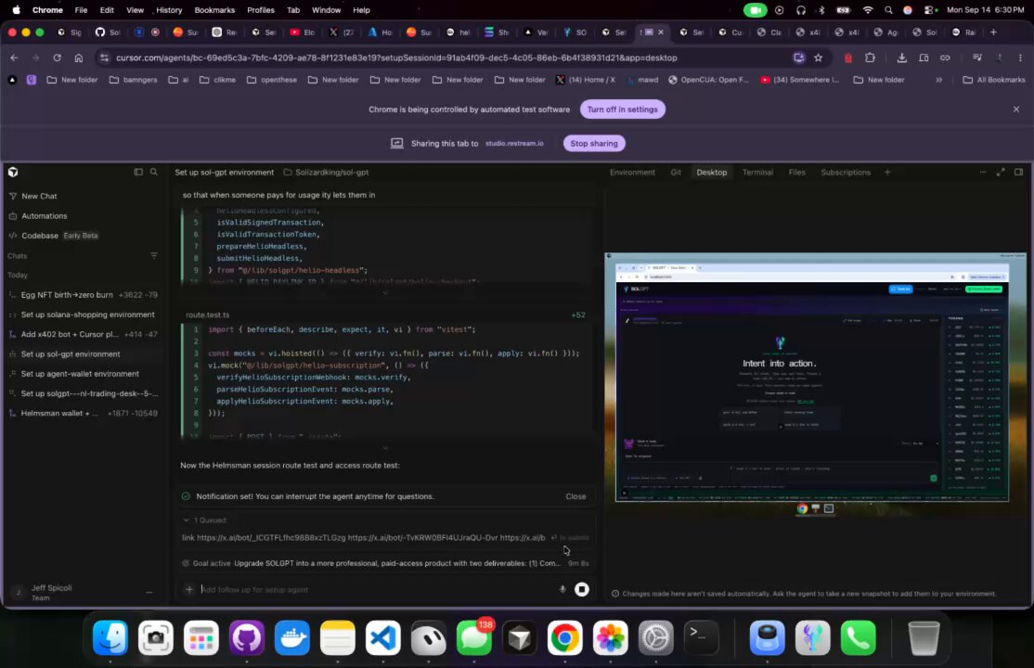Open Visual Studio Code from the Dock
Viewport: 1034px width, 668px height.
pos(383,637)
